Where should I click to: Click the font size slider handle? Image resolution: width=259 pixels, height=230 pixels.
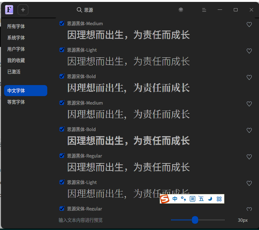[x=195, y=220]
